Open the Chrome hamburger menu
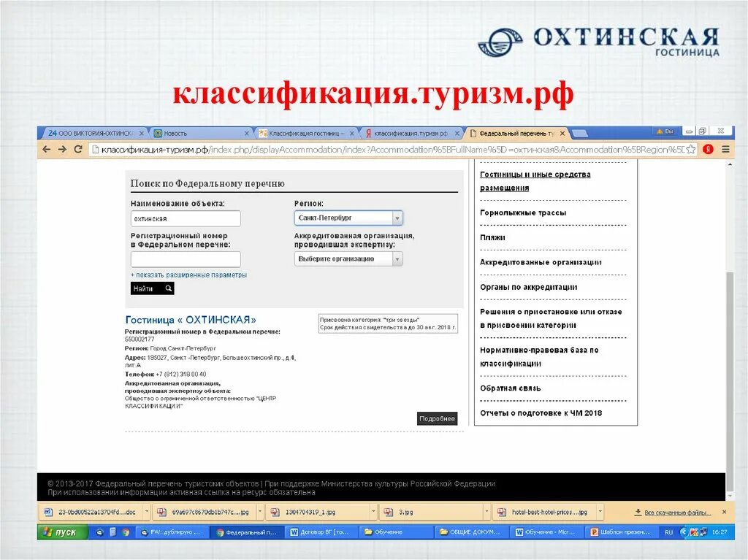 725,149
